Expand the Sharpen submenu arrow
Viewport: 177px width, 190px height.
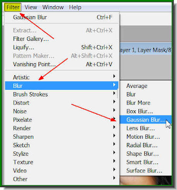(114, 136)
